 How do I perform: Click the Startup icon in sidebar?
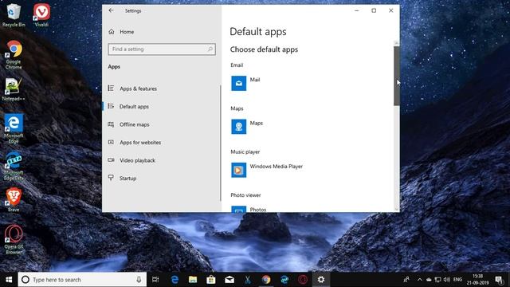click(111, 178)
